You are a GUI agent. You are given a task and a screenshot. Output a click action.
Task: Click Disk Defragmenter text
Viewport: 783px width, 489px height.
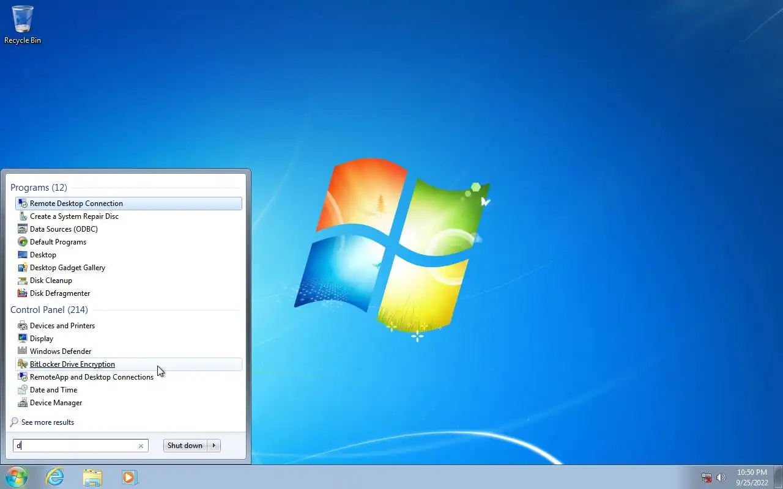[x=60, y=293]
